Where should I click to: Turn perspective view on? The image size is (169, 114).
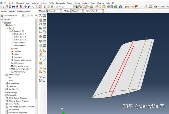pos(52,7)
